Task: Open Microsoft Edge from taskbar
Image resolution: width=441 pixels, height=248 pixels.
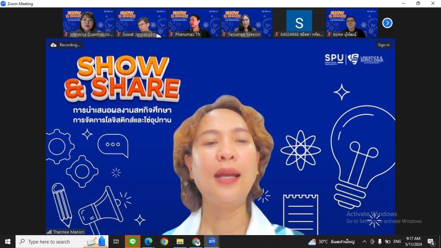Action: 149,242
